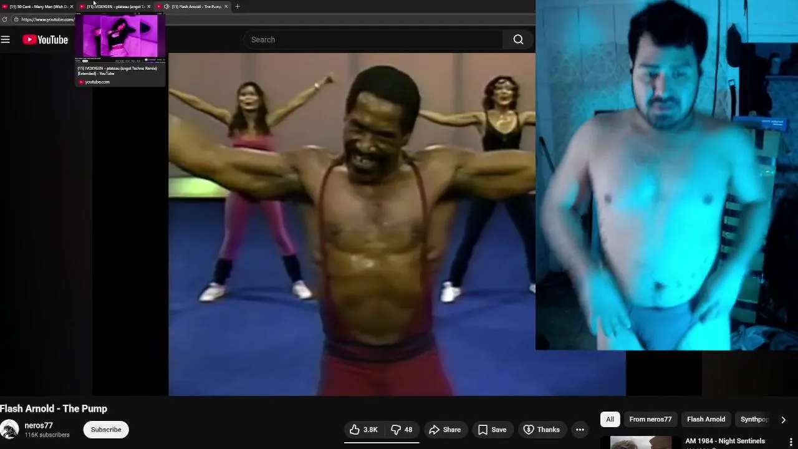Image resolution: width=798 pixels, height=449 pixels.
Task: Subscribe to the neros77 channel
Action: tap(106, 430)
